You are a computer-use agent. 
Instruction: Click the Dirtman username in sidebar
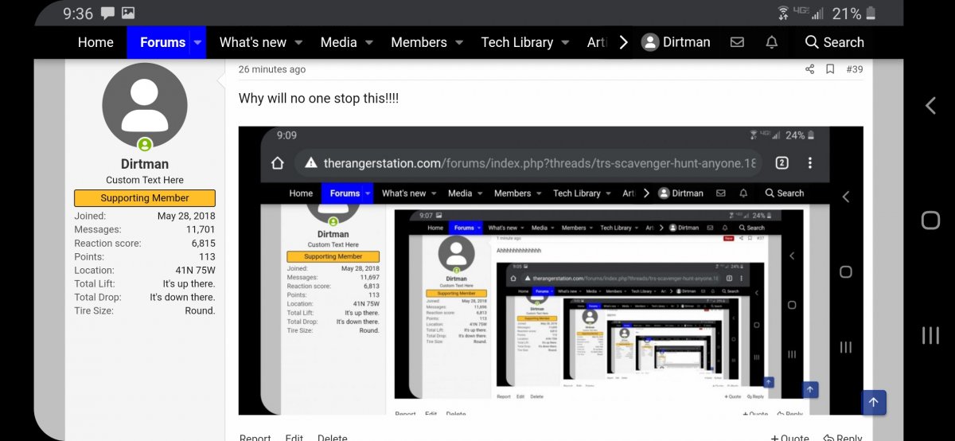tap(145, 164)
